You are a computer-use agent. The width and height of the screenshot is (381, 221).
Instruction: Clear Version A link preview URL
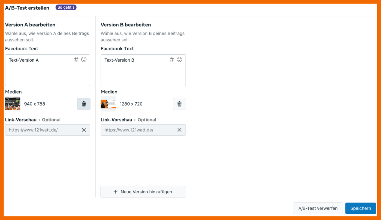[x=84, y=130]
